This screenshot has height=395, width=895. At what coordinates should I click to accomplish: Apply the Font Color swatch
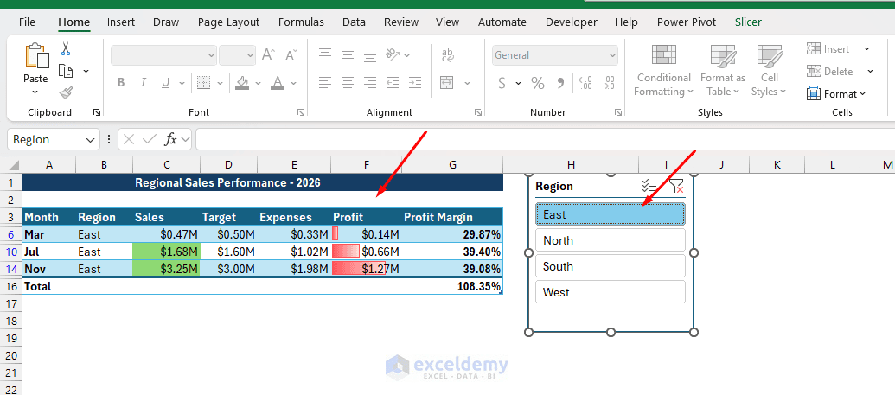coord(278,83)
